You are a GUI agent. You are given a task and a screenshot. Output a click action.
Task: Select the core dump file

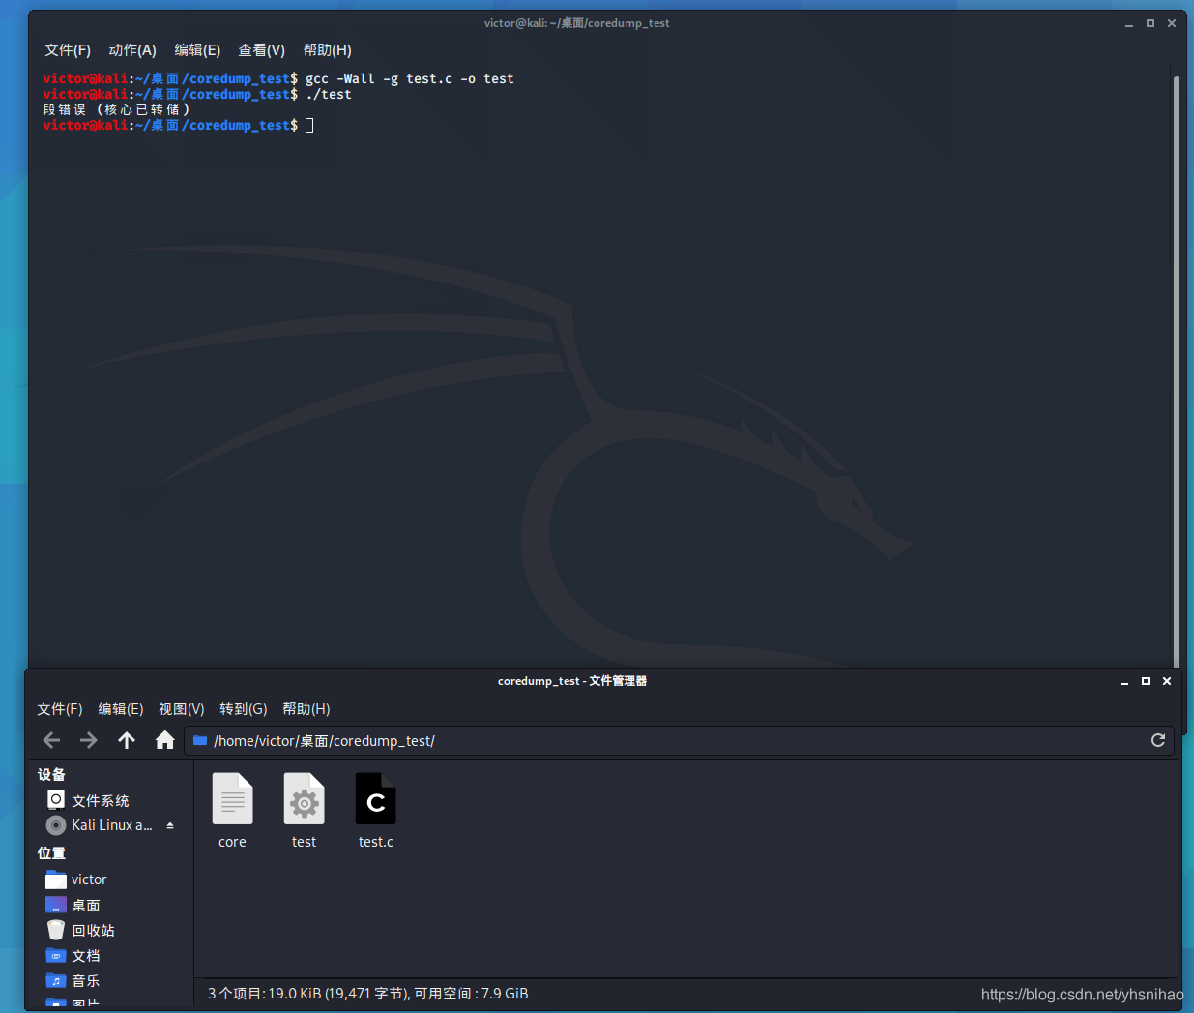[232, 811]
